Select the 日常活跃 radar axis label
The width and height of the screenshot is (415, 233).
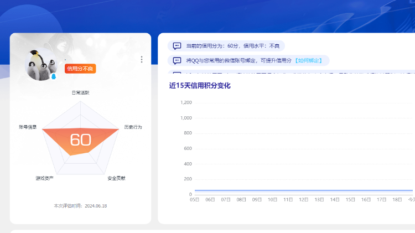tap(80, 92)
